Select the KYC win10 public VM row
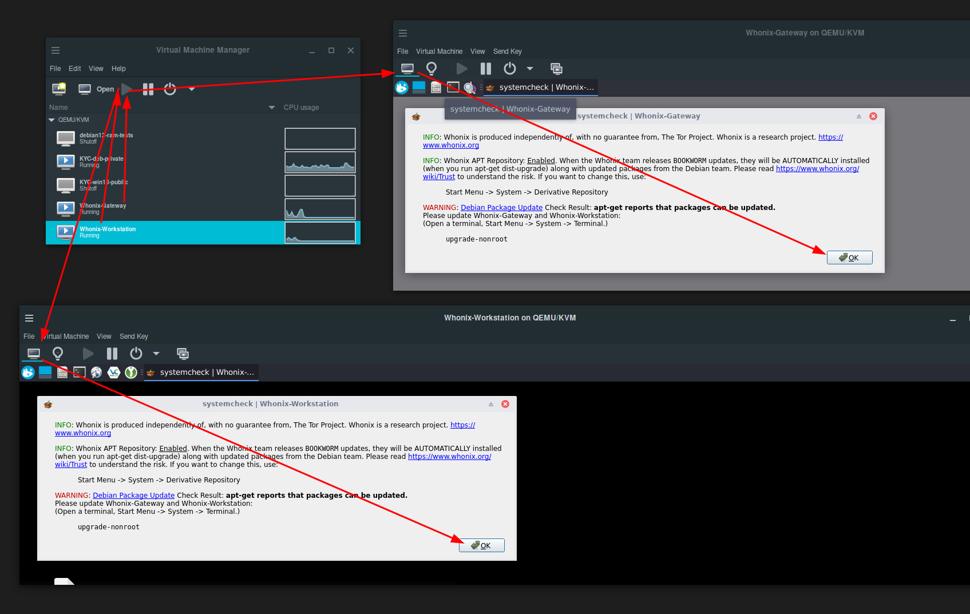Screen dimensions: 970x614 click(x=203, y=185)
